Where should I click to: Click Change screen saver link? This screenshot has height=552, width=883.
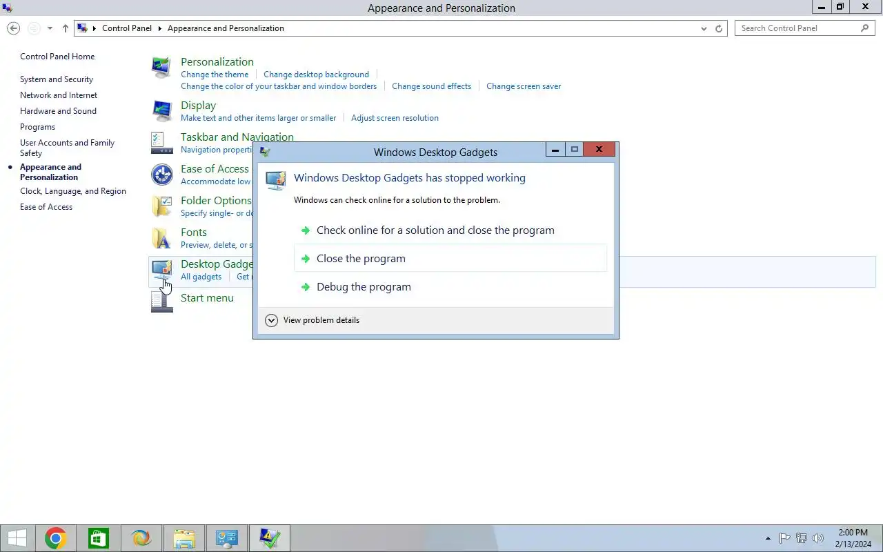(x=524, y=86)
